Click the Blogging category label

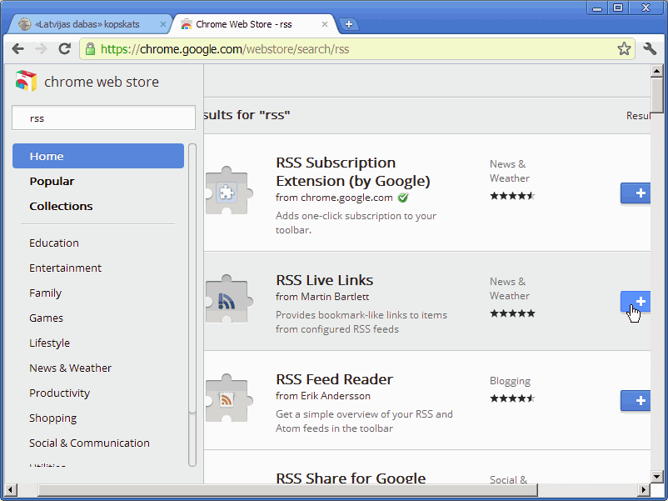(510, 381)
